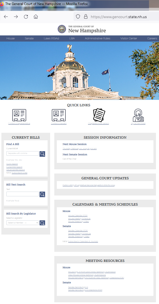
Task: Click the Contact a Representative card icon
Action: click(19, 115)
